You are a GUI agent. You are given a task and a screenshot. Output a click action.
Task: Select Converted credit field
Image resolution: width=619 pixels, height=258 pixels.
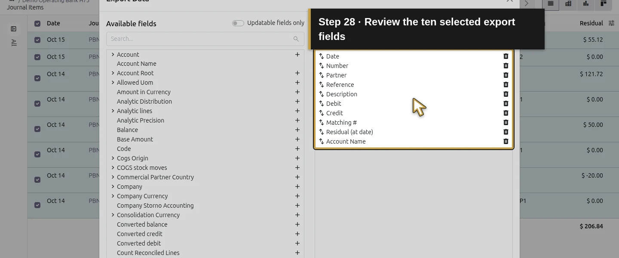click(x=140, y=234)
